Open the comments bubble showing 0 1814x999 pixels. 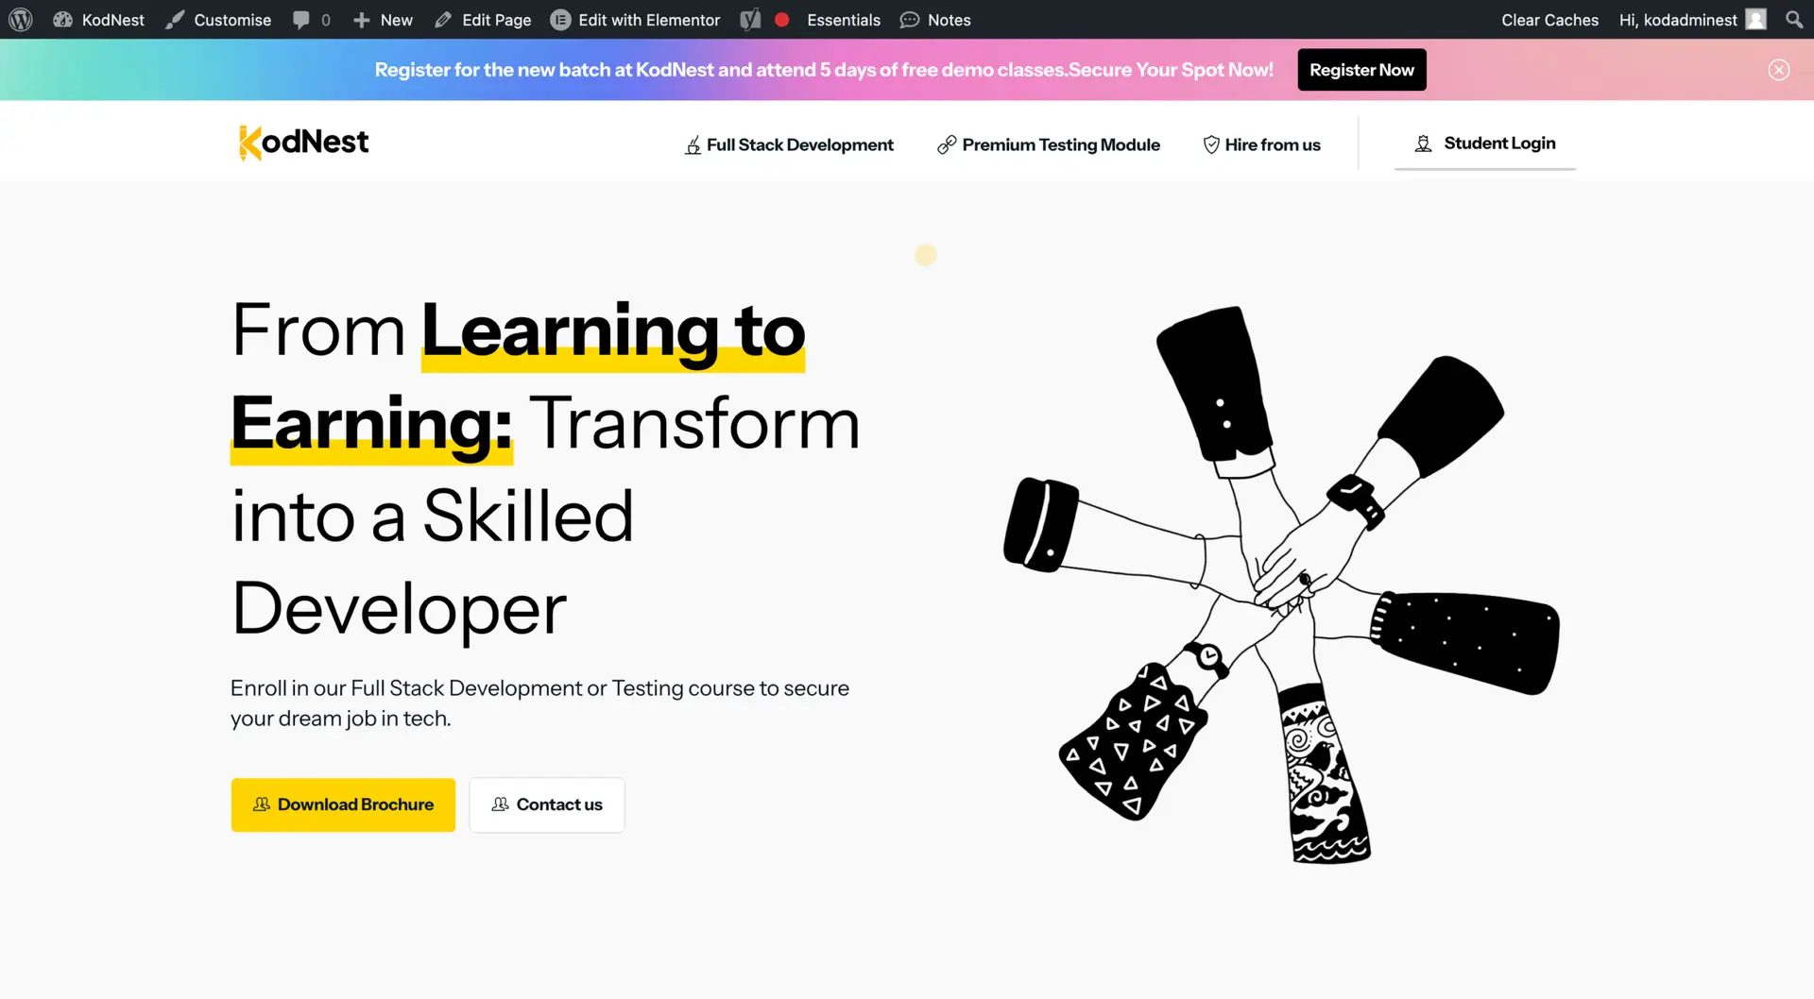[x=311, y=20]
